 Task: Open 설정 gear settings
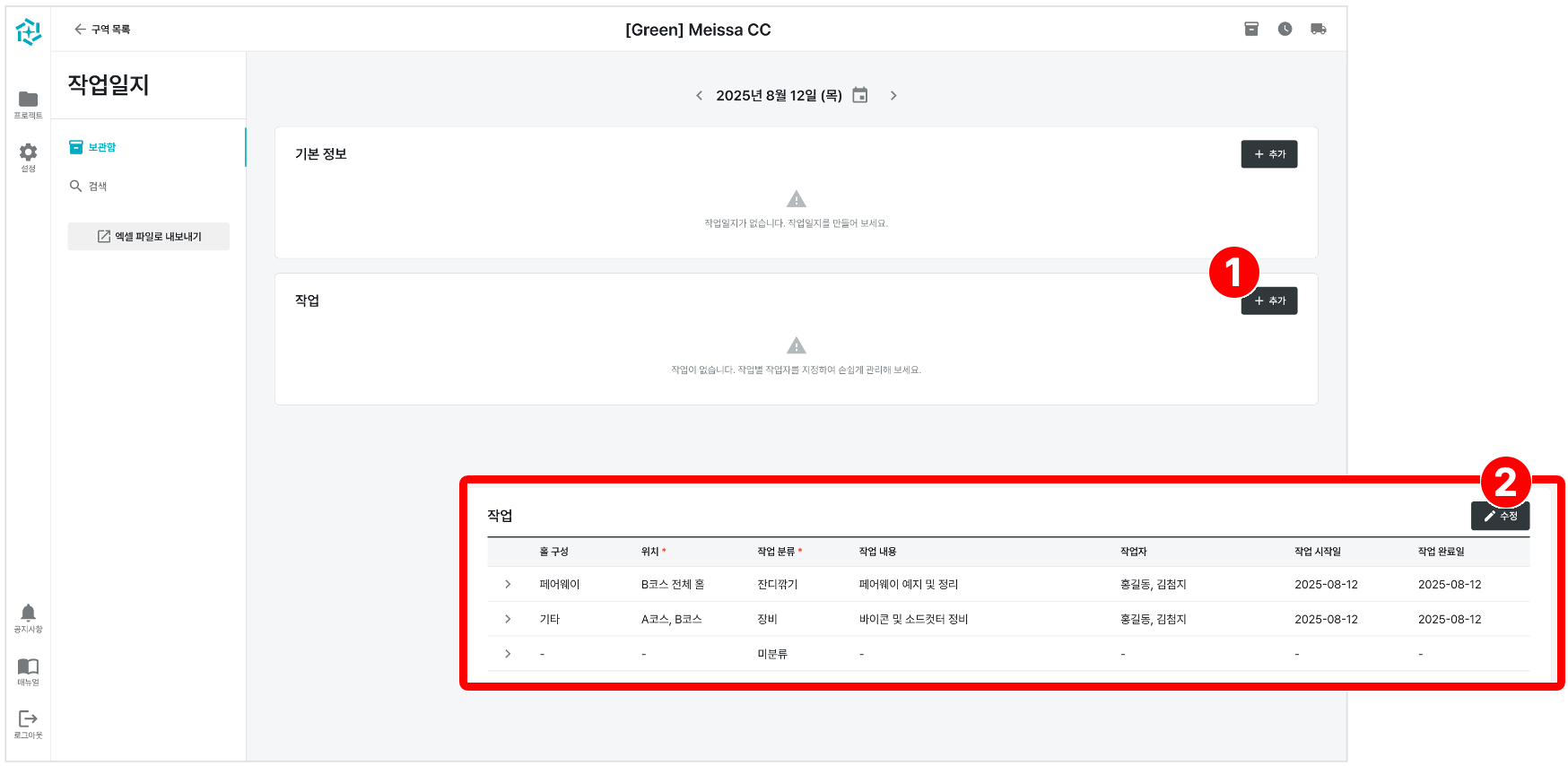pyautogui.click(x=28, y=156)
